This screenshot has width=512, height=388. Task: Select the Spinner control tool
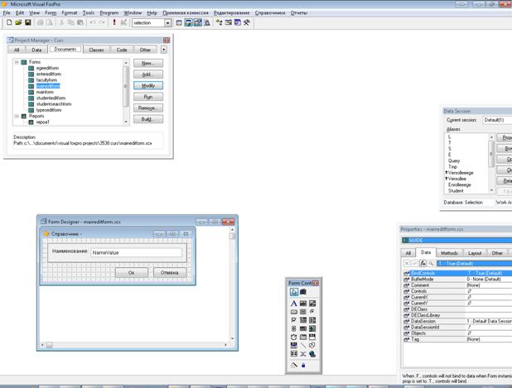tap(294, 328)
